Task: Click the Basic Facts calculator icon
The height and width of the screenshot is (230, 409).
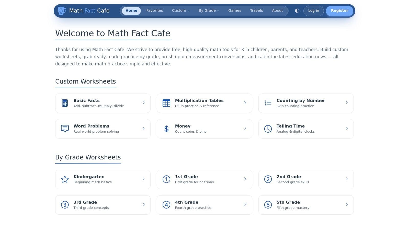Action: click(x=65, y=103)
